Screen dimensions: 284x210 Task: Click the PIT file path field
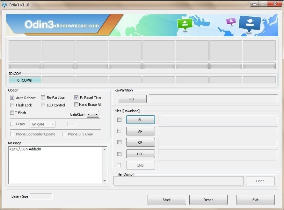213,99
